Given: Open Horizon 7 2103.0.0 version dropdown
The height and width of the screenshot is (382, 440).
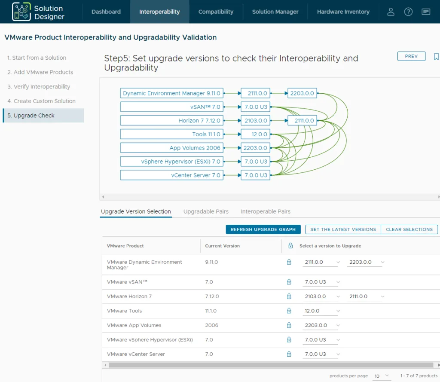Looking at the screenshot, I should pos(321,296).
